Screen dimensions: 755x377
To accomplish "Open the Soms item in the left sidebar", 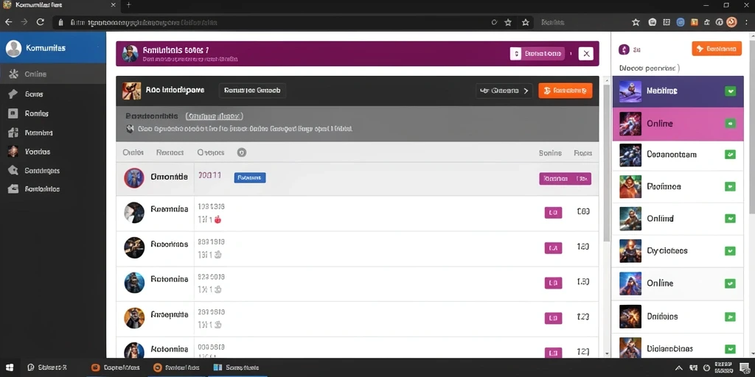I will coord(53,94).
